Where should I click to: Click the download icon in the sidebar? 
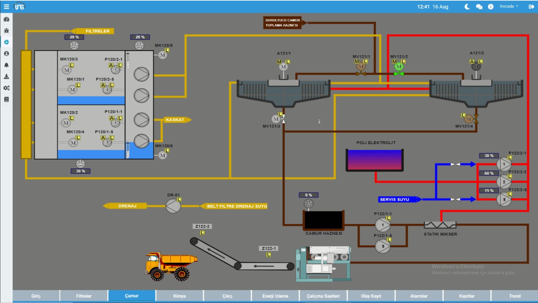pyautogui.click(x=6, y=76)
